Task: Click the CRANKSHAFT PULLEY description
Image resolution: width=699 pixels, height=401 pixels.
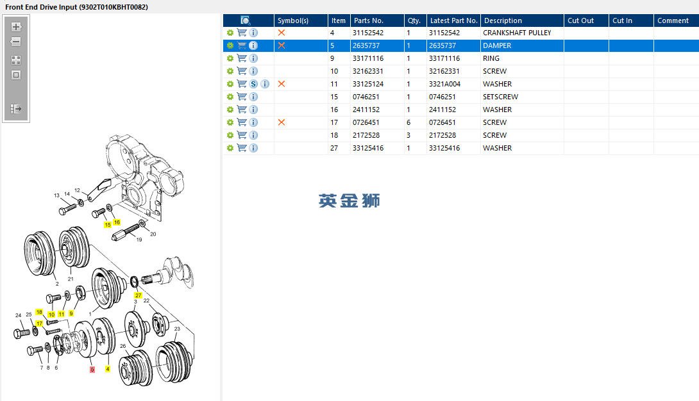Action: pyautogui.click(x=517, y=33)
